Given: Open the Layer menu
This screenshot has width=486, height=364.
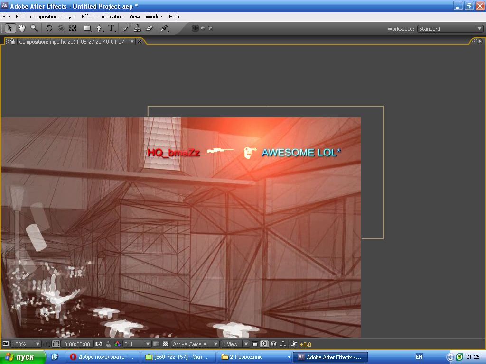Looking at the screenshot, I should click(69, 17).
